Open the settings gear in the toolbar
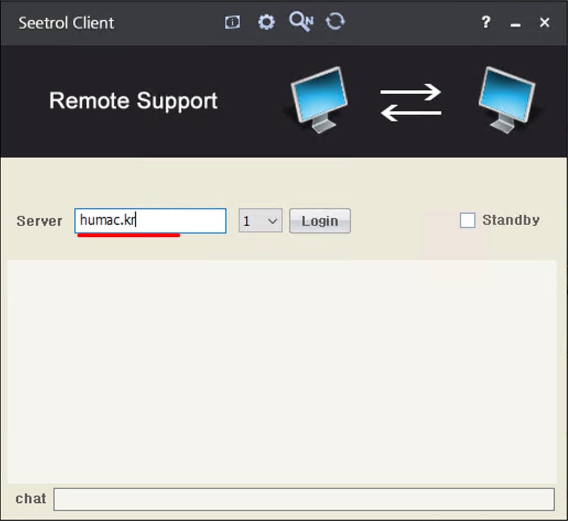Image resolution: width=568 pixels, height=521 pixels. coord(267,23)
